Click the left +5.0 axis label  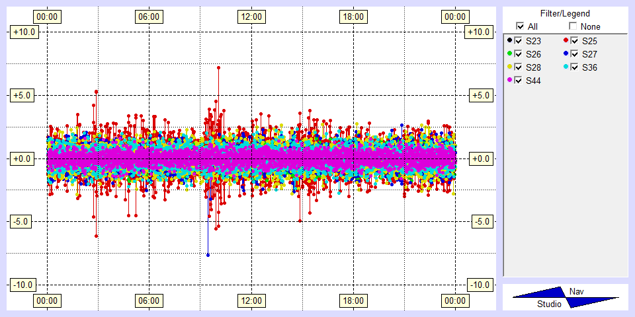pyautogui.click(x=23, y=95)
